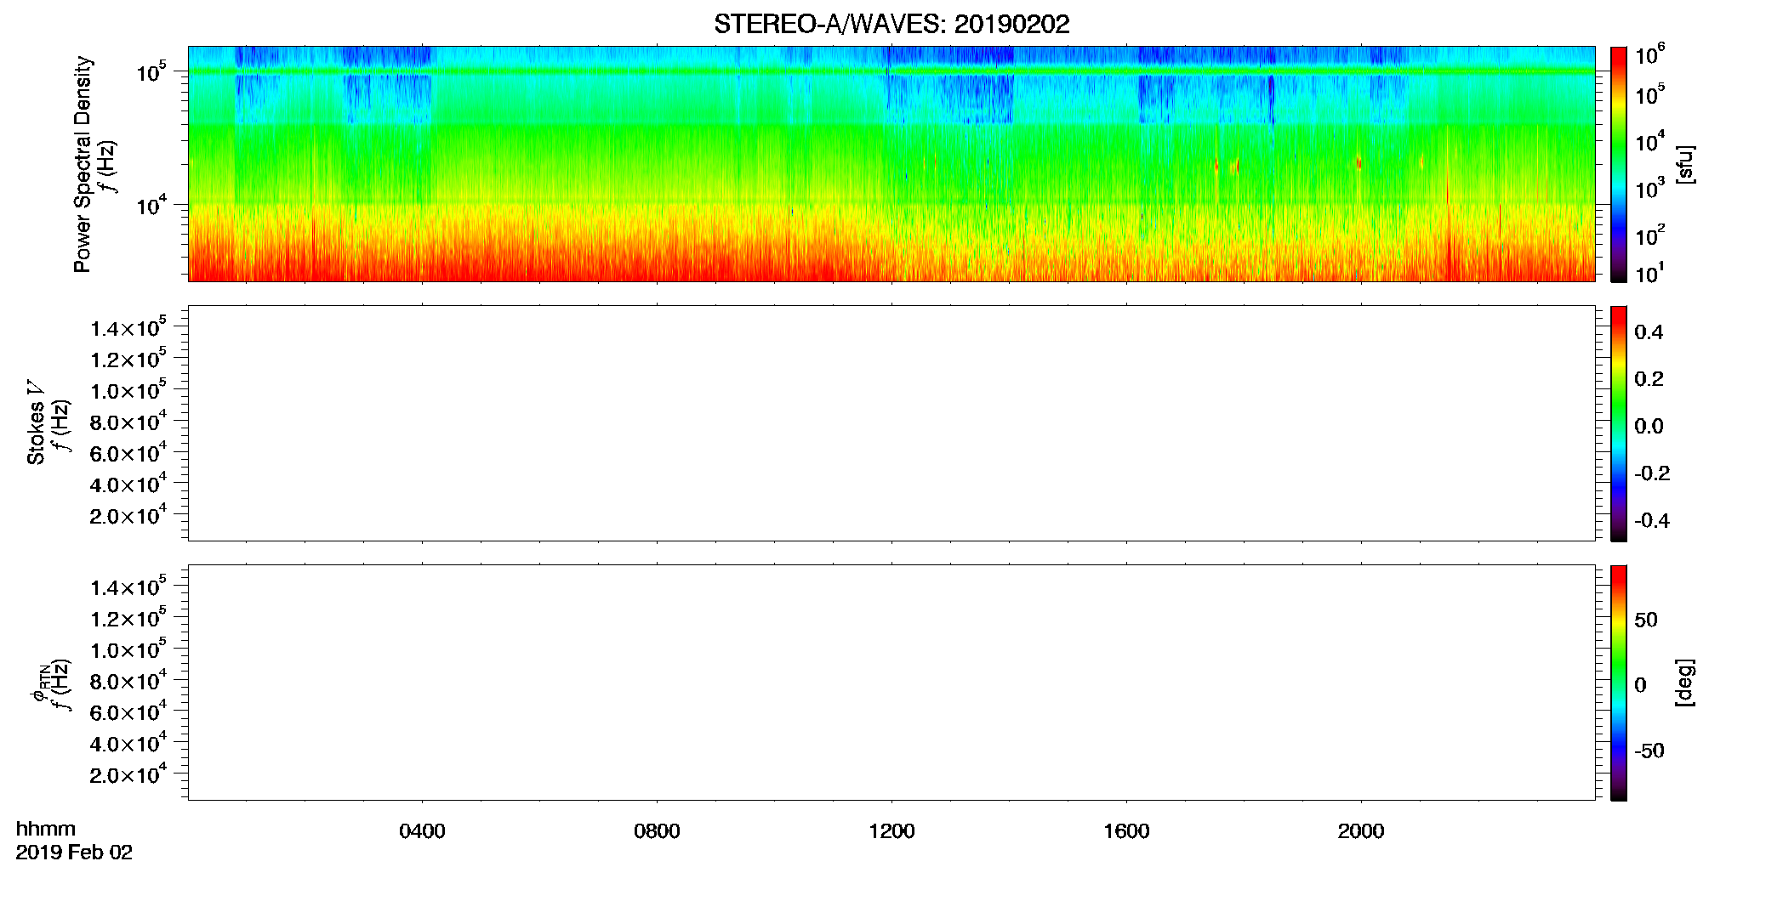The height and width of the screenshot is (918, 1783).
Task: Click the power spectral density spectrogram plot
Action: (x=891, y=164)
